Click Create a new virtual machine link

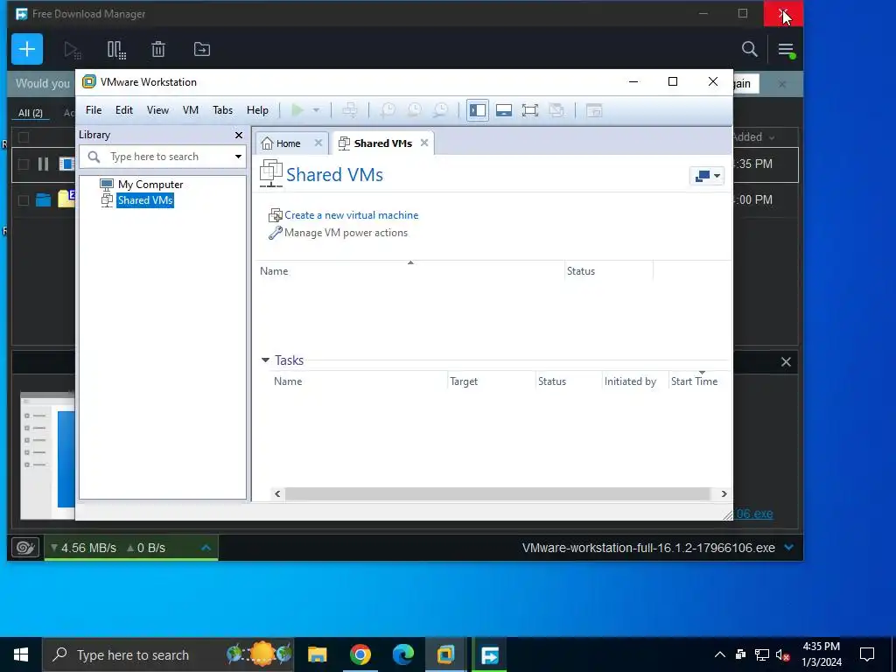352,215
